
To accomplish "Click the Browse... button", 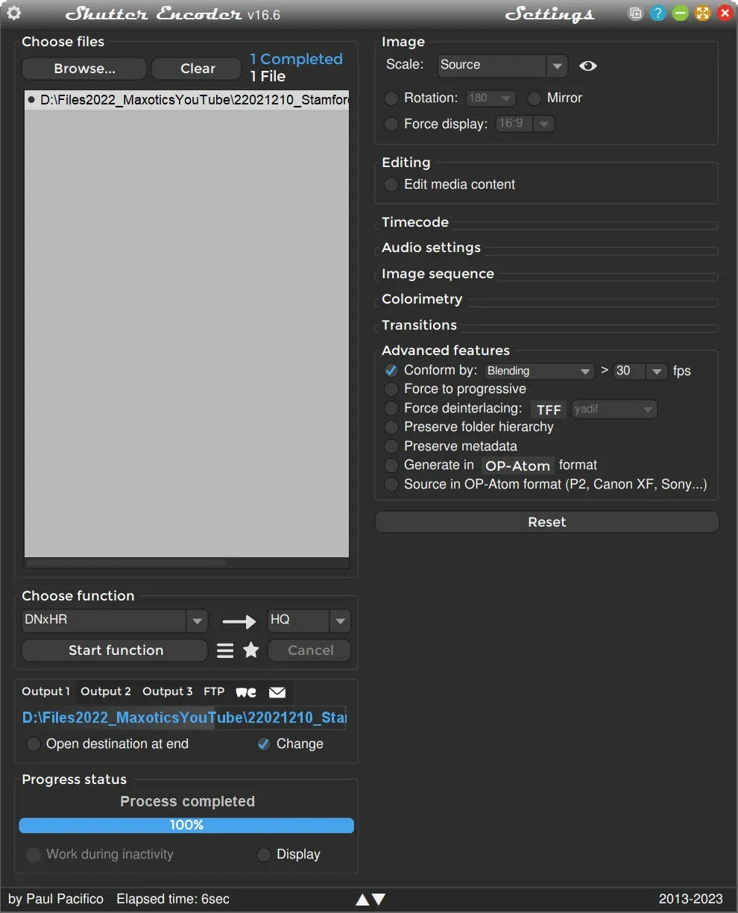I will point(84,69).
